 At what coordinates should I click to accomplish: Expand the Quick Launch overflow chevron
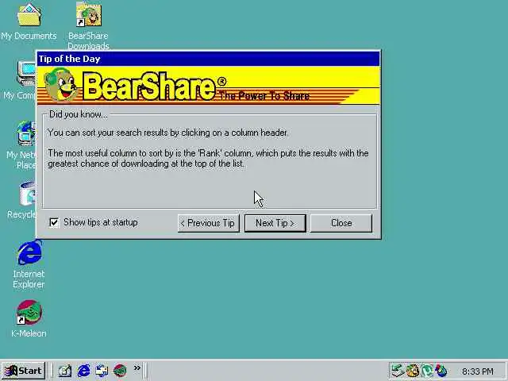pyautogui.click(x=137, y=368)
